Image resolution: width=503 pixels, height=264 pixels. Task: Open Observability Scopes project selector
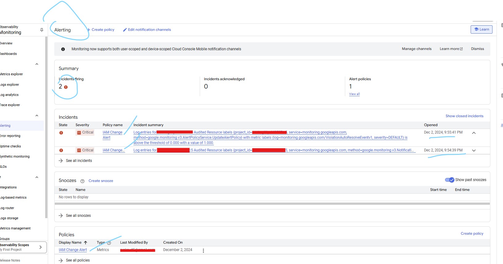23,247
